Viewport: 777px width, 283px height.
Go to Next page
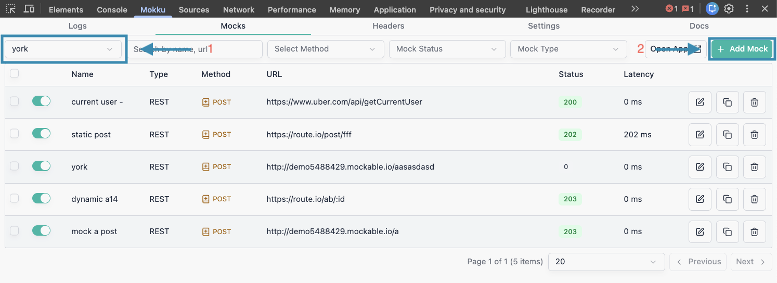(751, 262)
